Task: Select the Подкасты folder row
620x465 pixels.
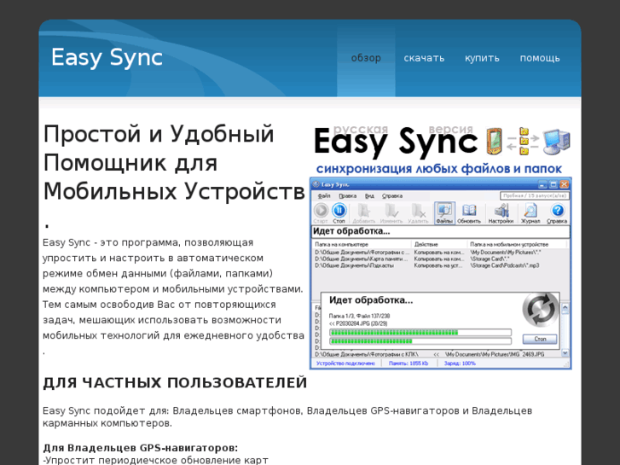Action: coord(427,265)
